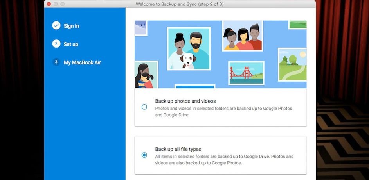The height and width of the screenshot is (180, 369).
Task: Click the snowy mountain photo in the banner corner
Action: coord(140,28)
